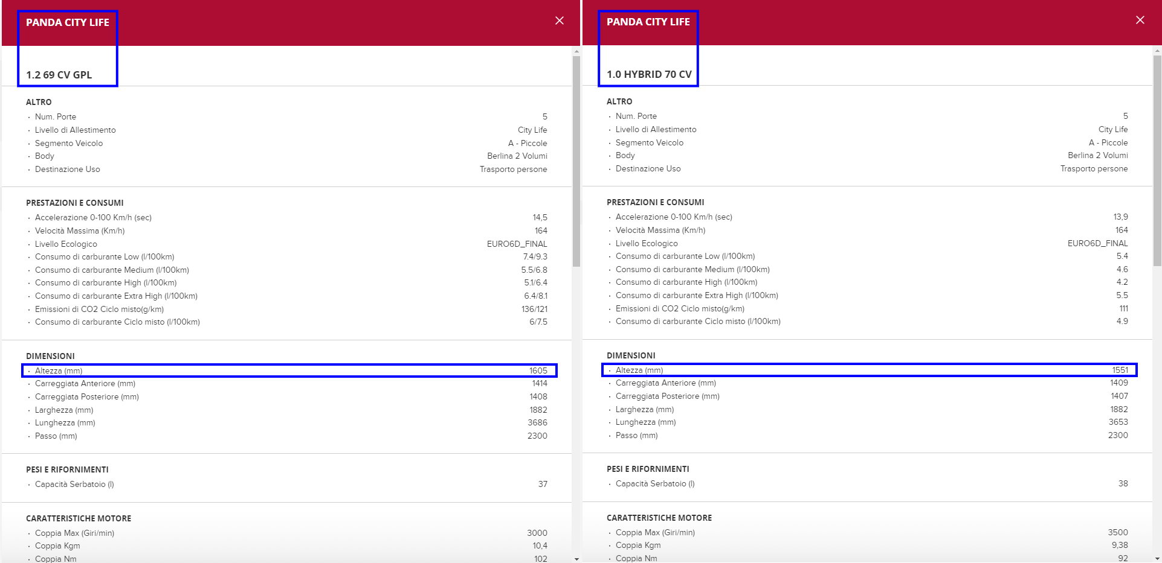Click 'Destinazione Uso' label in Hybrid panel
This screenshot has width=1162, height=563.
[x=648, y=168]
